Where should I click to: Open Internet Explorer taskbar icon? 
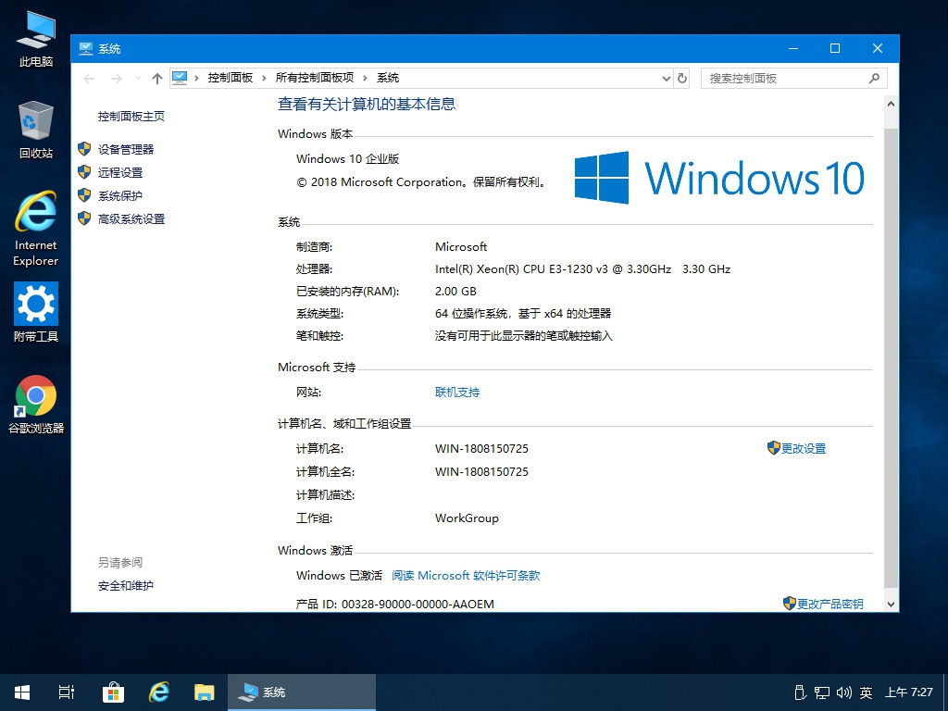click(x=159, y=692)
